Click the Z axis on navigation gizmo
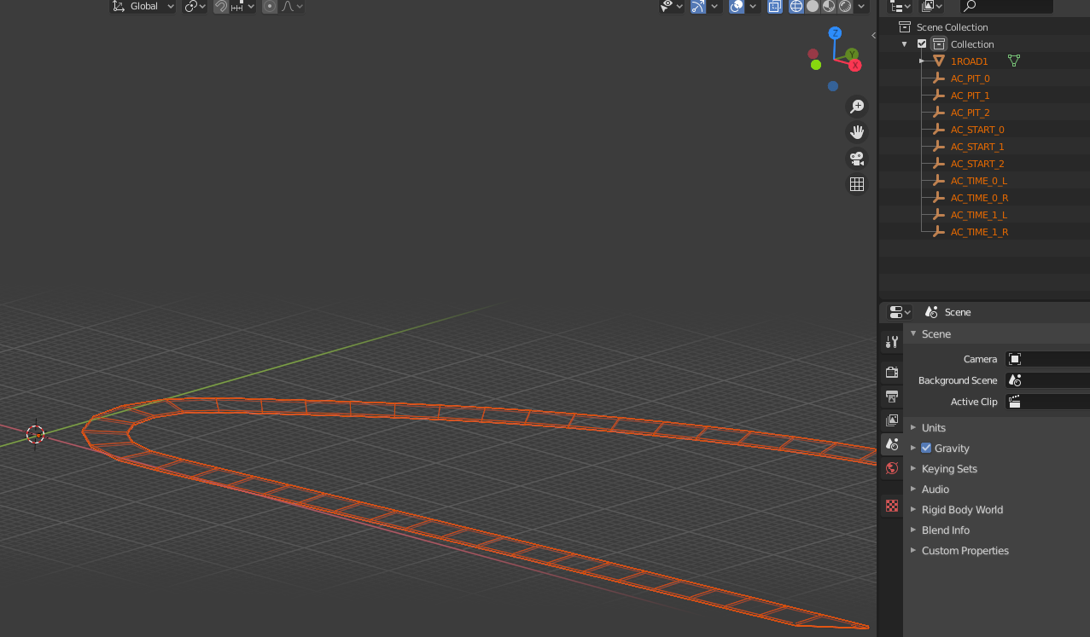 point(835,33)
